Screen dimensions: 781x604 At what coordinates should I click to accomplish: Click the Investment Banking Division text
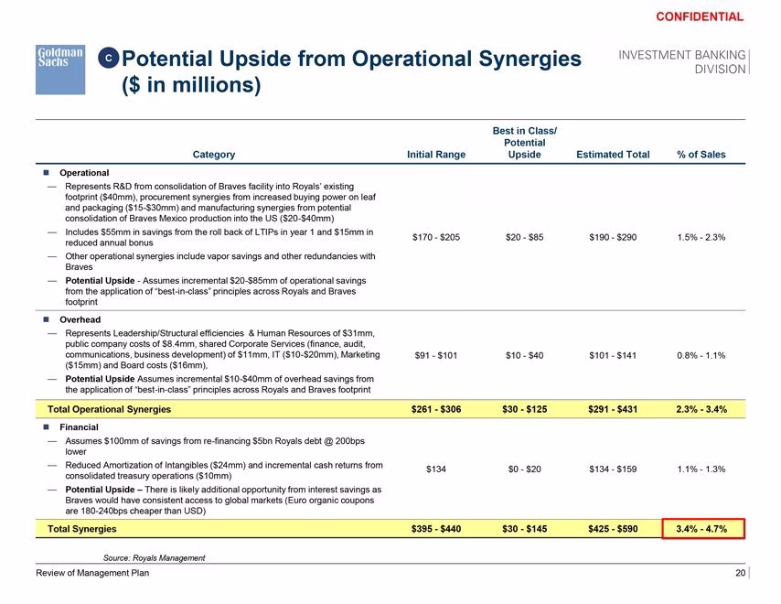click(x=682, y=62)
